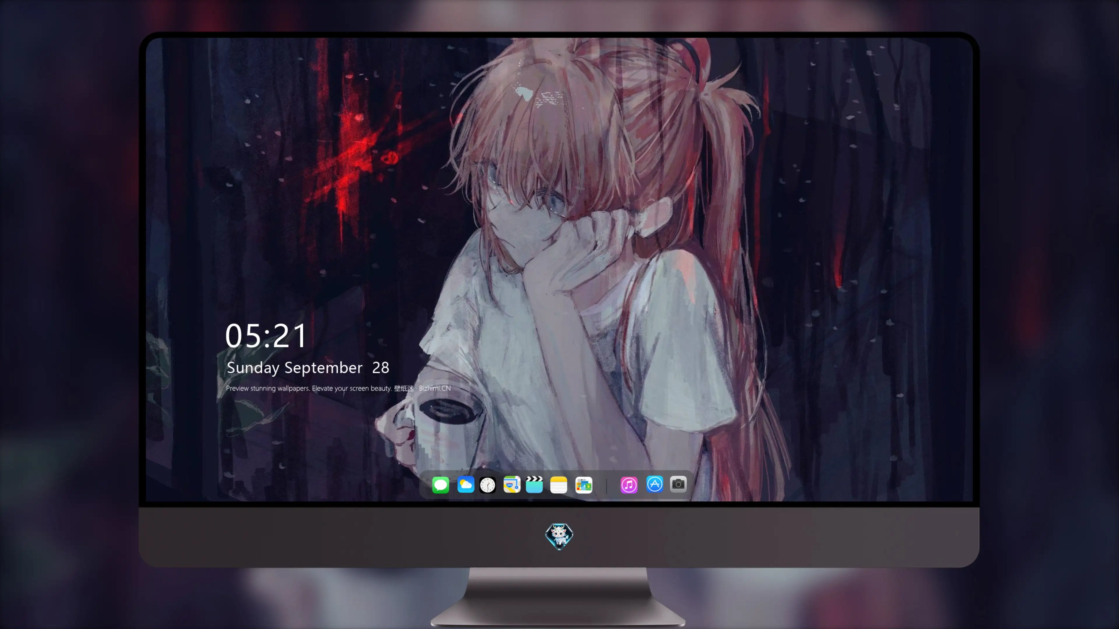The height and width of the screenshot is (629, 1119).
Task: Open the Videos clapperboard app
Action: (534, 485)
